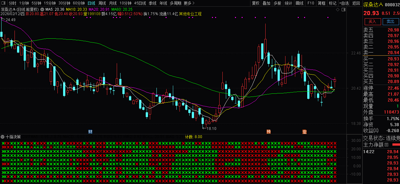The image size is (400, 184).
Task: Switch to 周线 weekly chart
Action: tap(101, 3)
